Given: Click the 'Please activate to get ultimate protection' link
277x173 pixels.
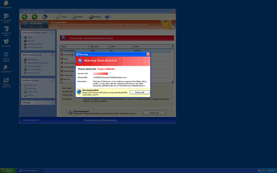Looking at the screenshot, I should point(100,120).
